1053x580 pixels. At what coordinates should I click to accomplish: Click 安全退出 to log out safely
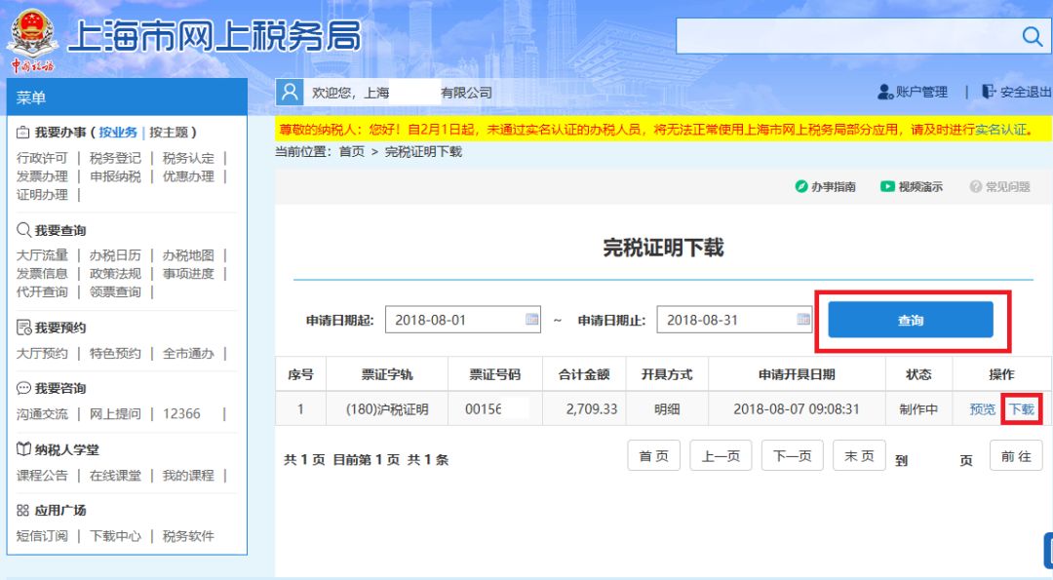pyautogui.click(x=1017, y=92)
